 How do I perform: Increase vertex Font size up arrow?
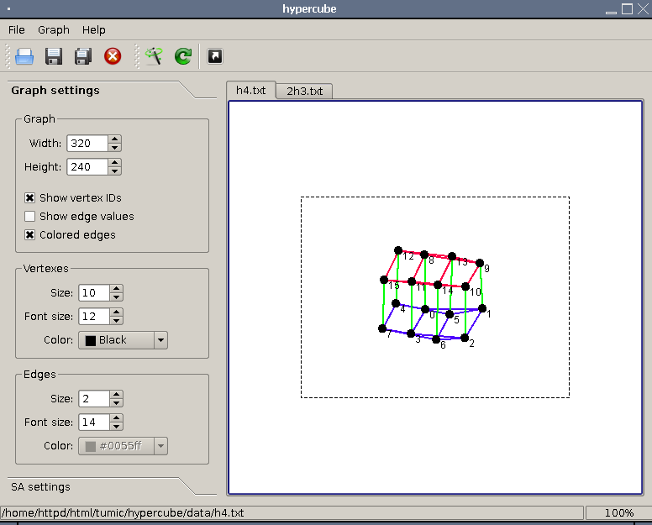[117, 312]
